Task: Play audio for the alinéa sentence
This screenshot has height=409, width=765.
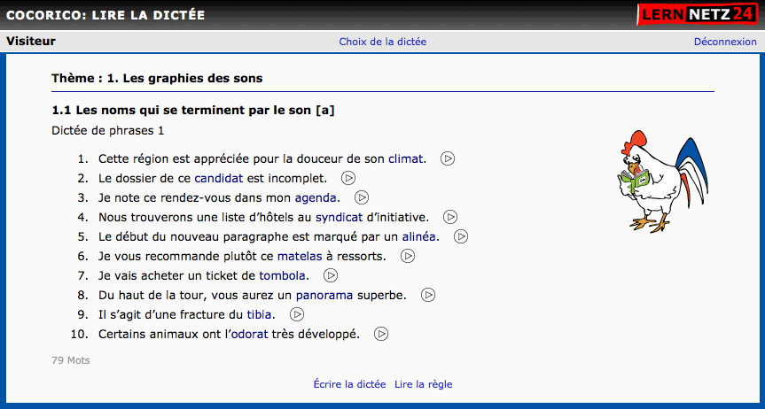Action: coord(461,236)
